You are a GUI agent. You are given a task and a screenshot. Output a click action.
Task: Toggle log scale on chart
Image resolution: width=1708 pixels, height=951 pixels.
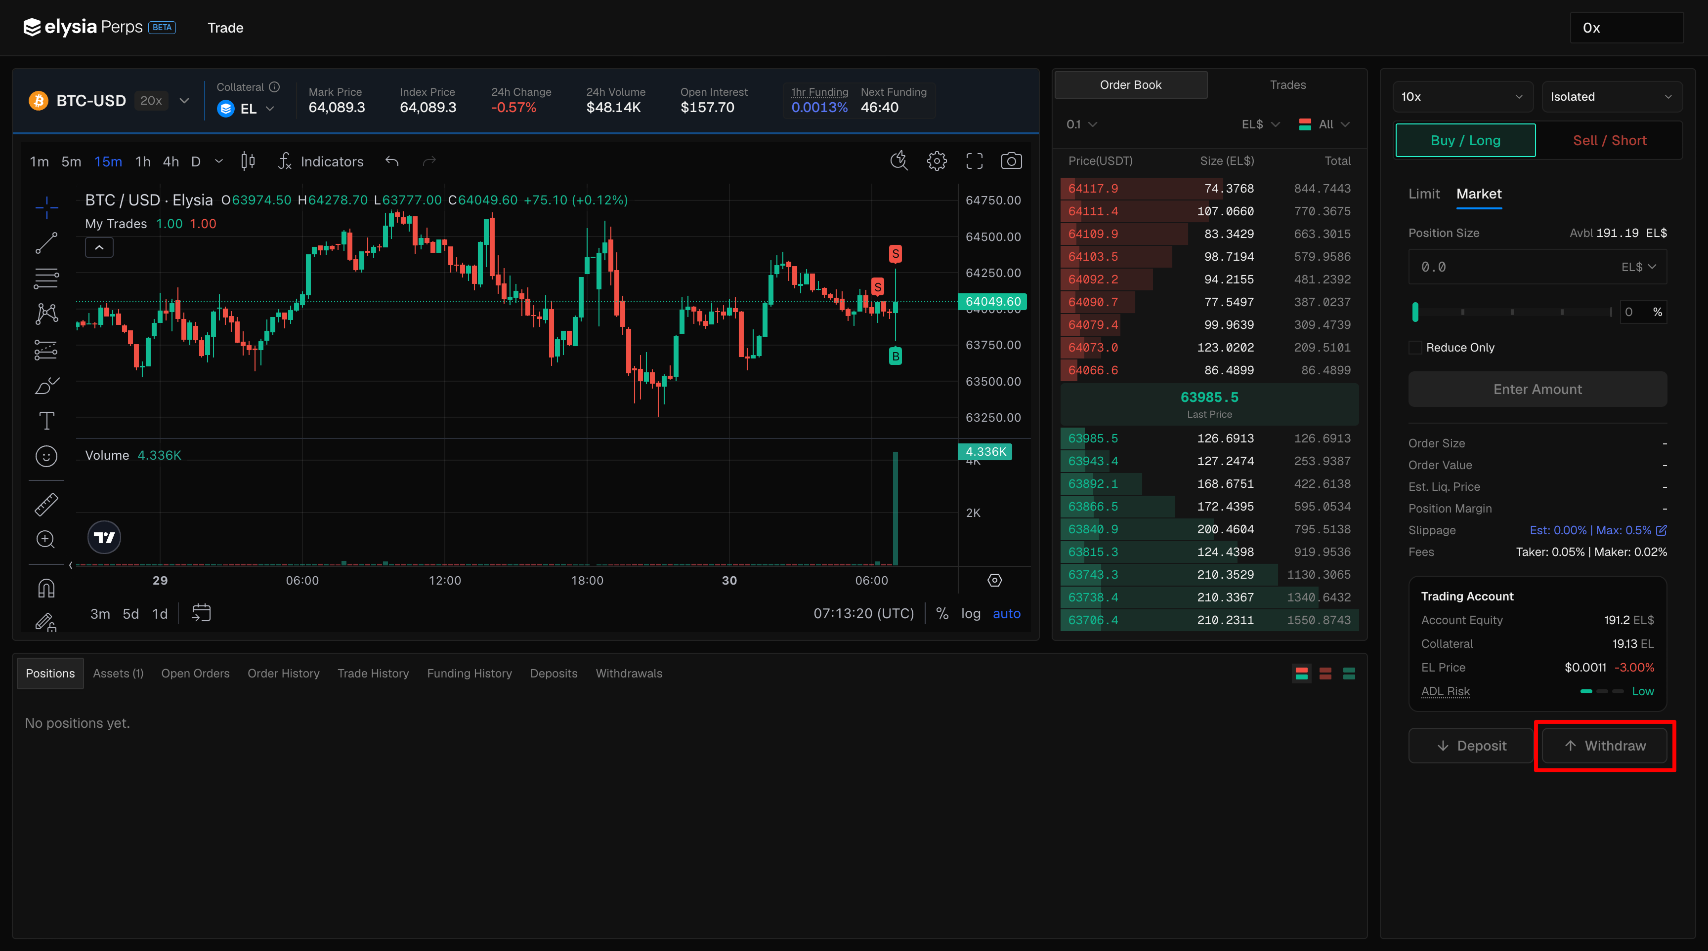pos(971,614)
